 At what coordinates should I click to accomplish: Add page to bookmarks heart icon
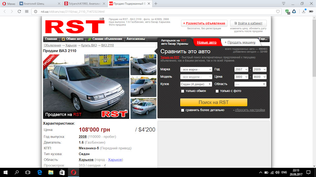point(278,12)
